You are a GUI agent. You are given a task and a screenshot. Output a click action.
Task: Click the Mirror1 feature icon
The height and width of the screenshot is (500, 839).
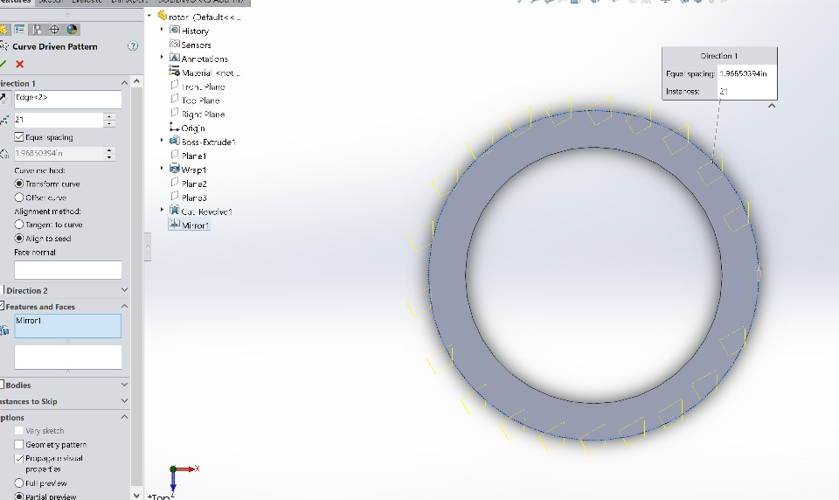[175, 225]
